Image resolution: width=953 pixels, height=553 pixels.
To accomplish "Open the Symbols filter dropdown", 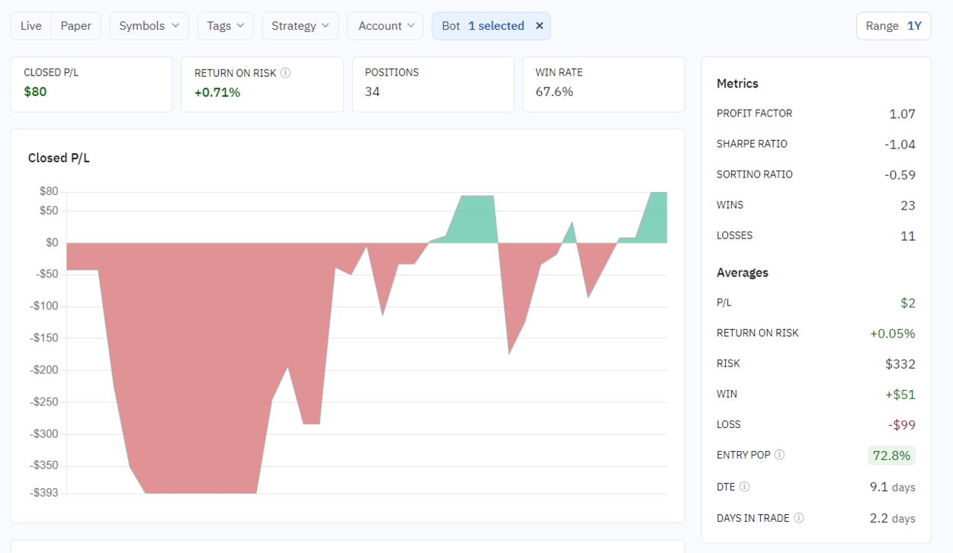I will pos(149,26).
